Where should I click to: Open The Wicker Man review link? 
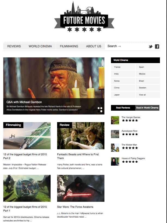[129, 145]
